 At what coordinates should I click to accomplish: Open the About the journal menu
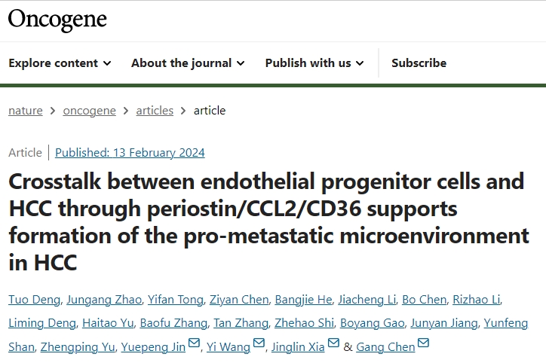coord(188,63)
